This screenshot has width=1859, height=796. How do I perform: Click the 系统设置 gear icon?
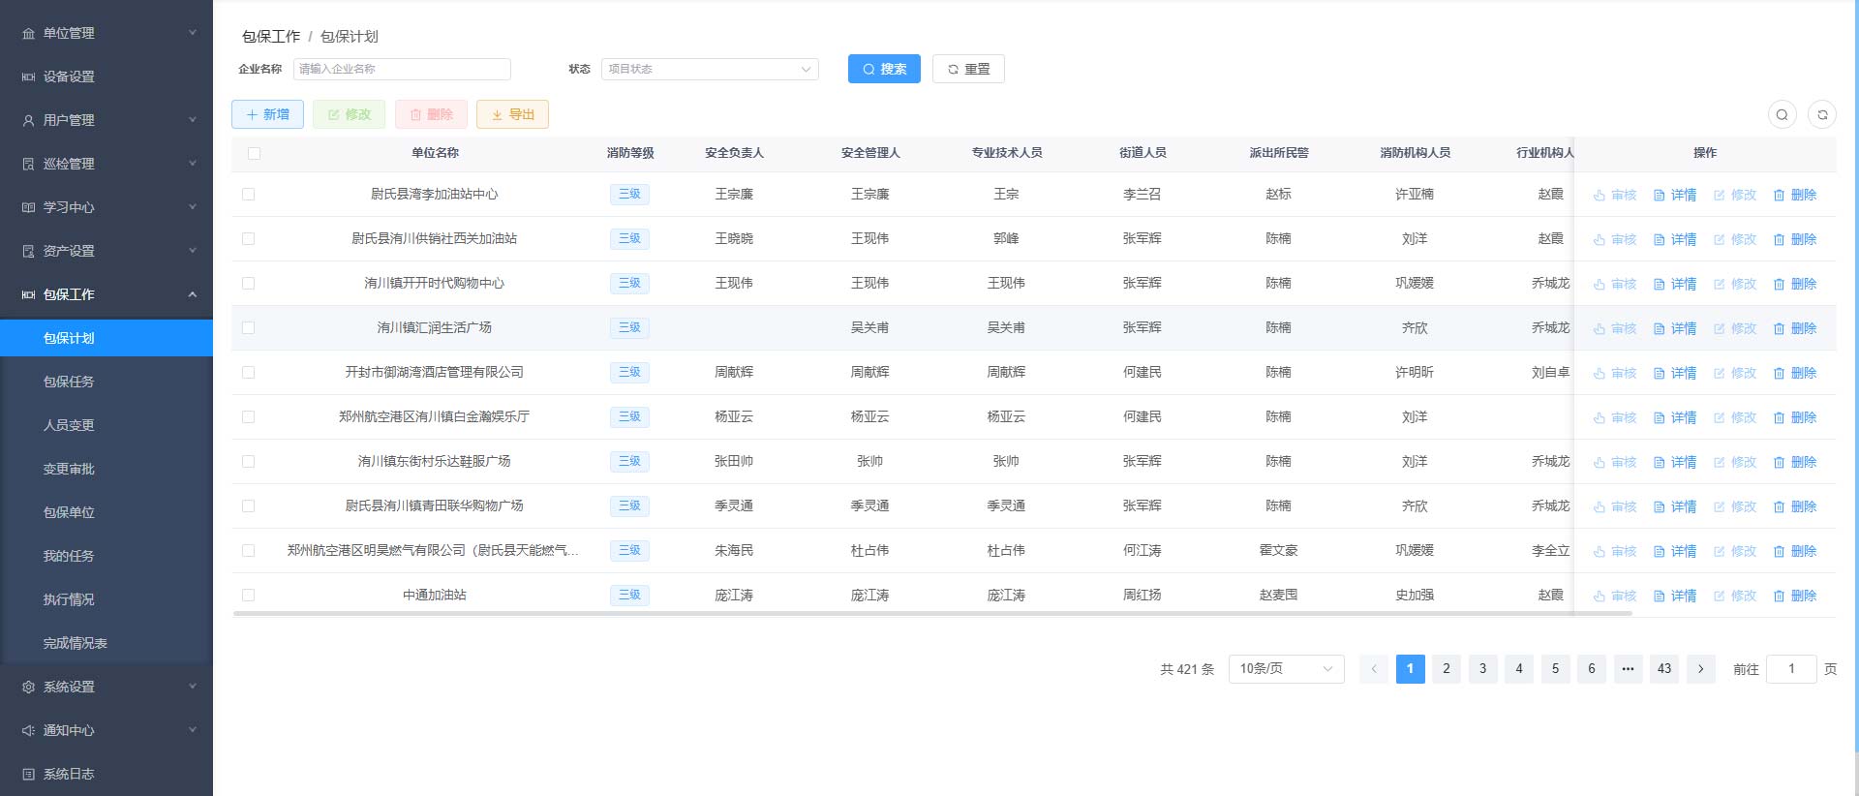click(x=28, y=688)
